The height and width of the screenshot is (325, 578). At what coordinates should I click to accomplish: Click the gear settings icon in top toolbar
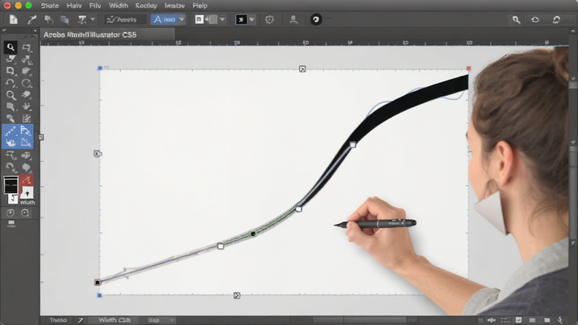269,20
